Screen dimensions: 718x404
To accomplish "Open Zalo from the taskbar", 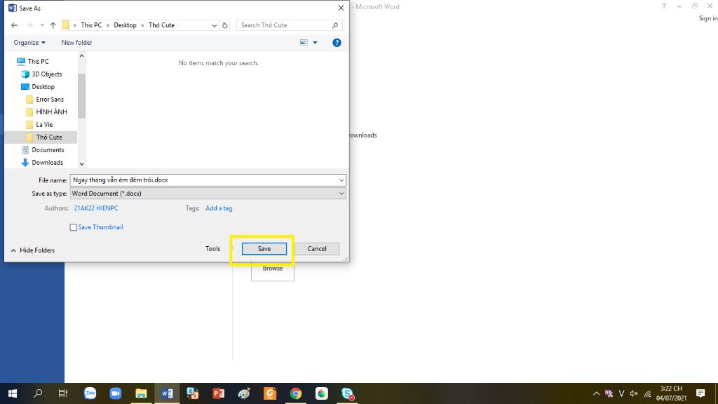I will [90, 393].
